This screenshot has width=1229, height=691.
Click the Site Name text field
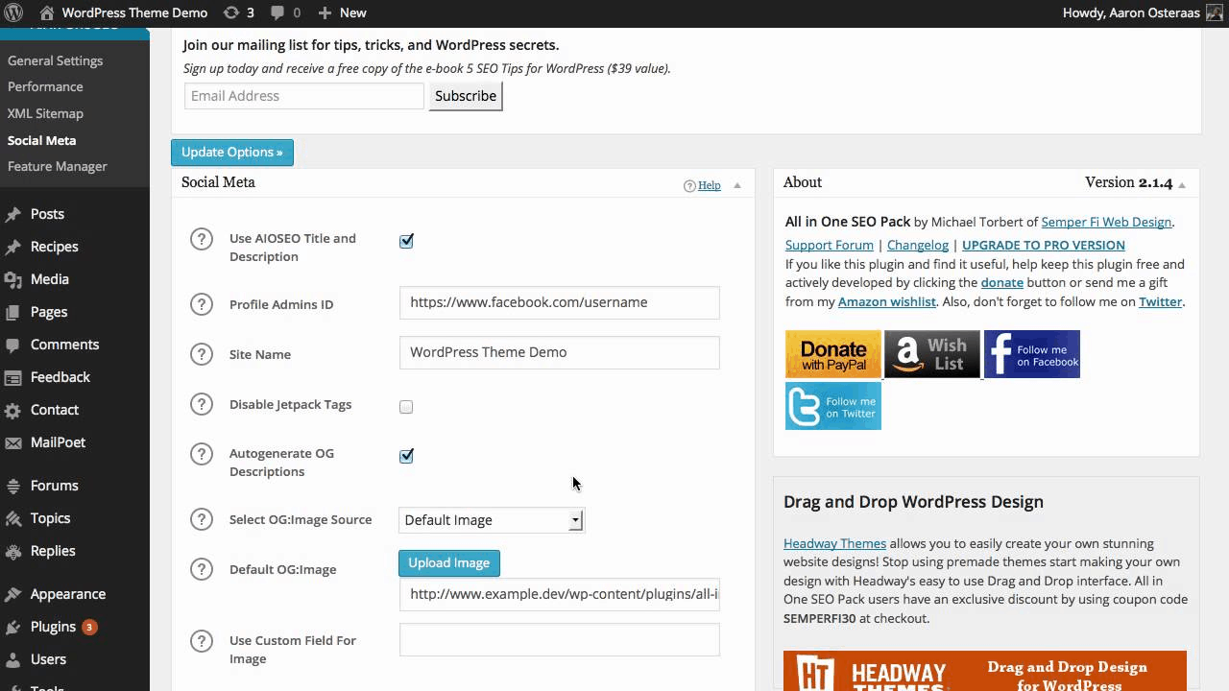point(559,352)
